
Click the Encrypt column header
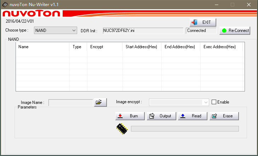tap(105, 47)
